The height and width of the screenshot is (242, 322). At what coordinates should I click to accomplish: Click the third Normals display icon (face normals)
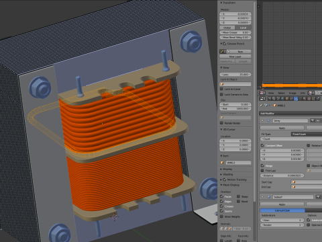click(230, 229)
